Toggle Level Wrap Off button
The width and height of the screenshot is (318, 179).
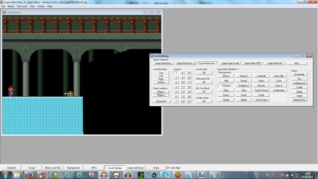[204, 72]
